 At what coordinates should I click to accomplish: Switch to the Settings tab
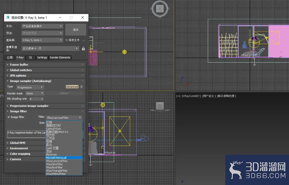tap(42, 58)
